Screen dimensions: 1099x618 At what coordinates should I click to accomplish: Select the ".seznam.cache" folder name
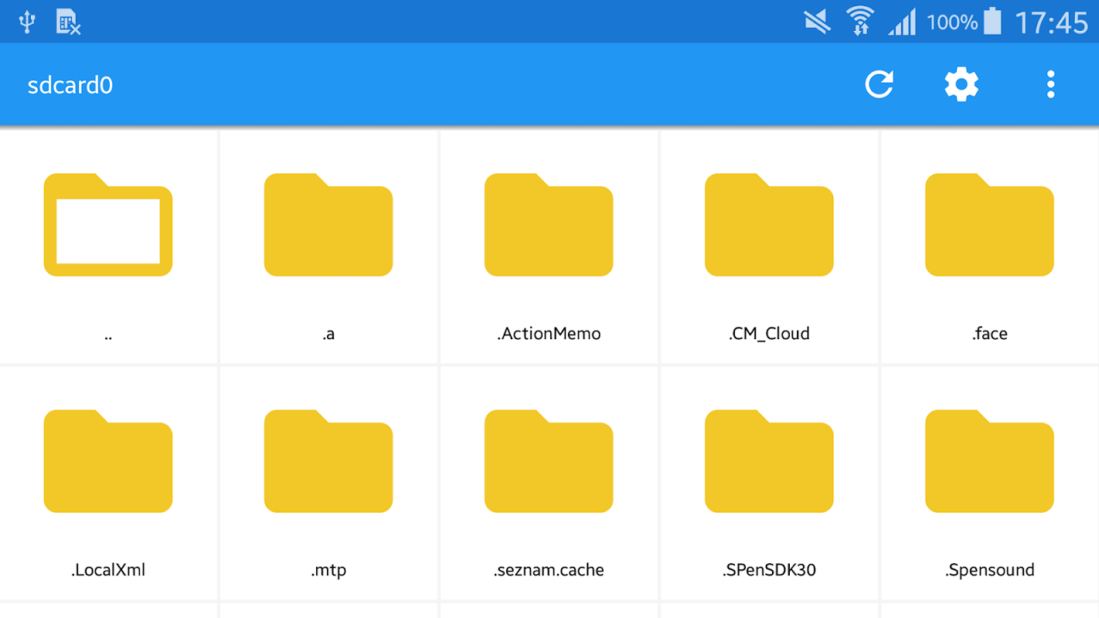click(x=549, y=570)
